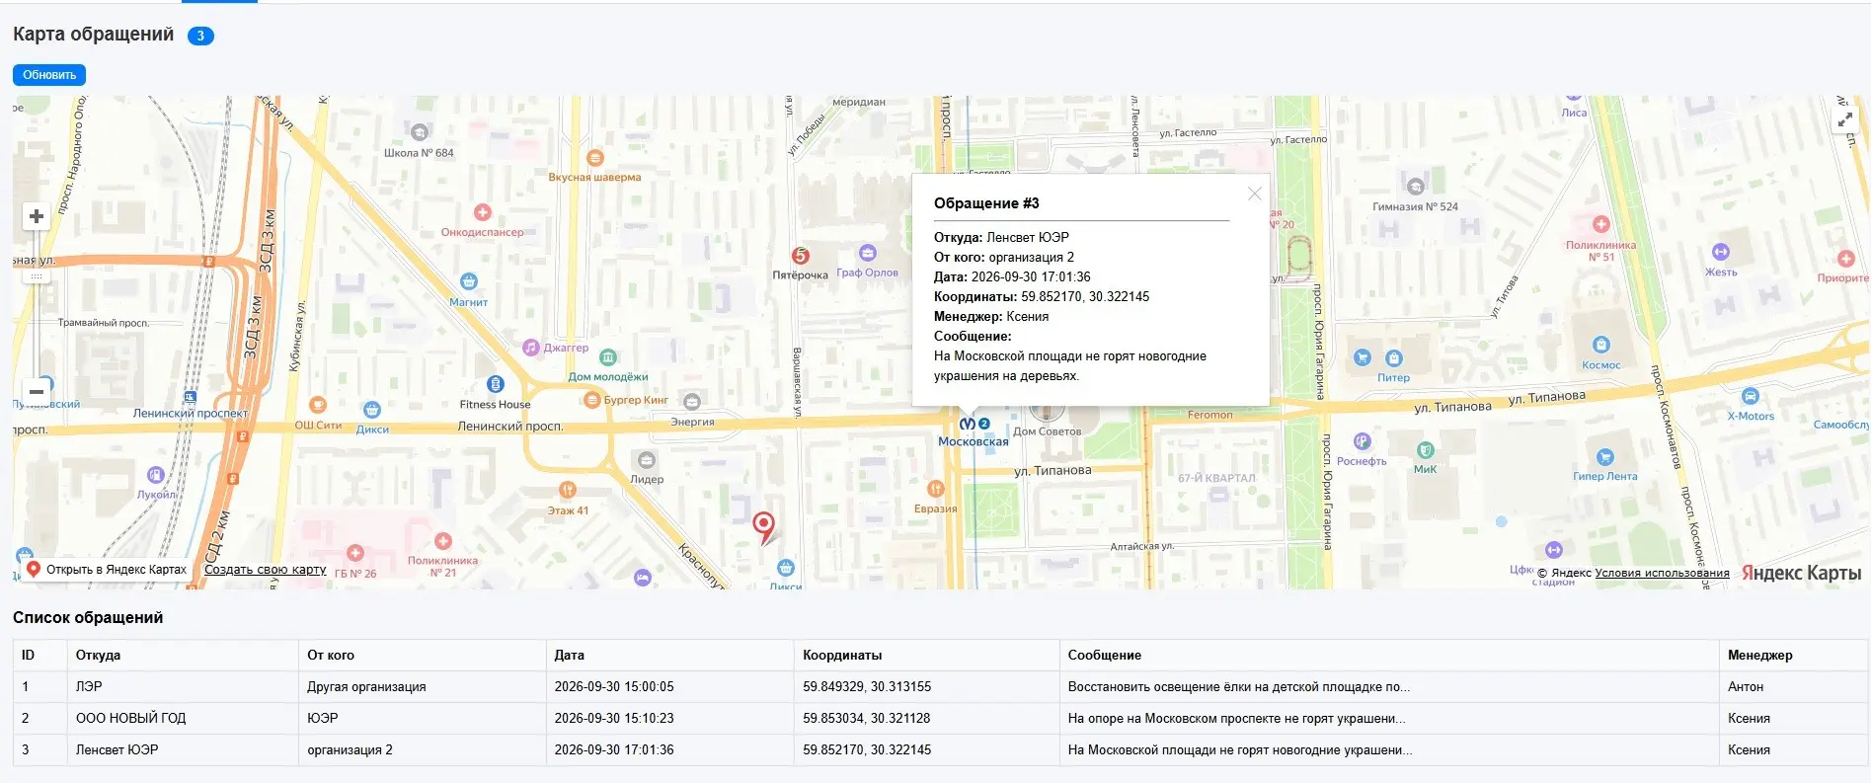Select the Школа № 684 marker
This screenshot has height=783, width=1871.
pos(420,132)
